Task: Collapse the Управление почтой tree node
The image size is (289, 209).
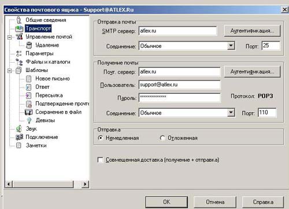Action: click(x=9, y=37)
